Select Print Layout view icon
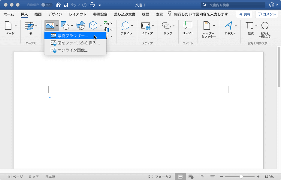 [x=180, y=177]
